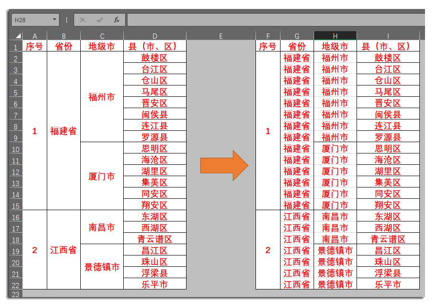This screenshot has height=306, width=434.
Task: Click the 景德镇市 cell in column G table
Action: [x=336, y=251]
